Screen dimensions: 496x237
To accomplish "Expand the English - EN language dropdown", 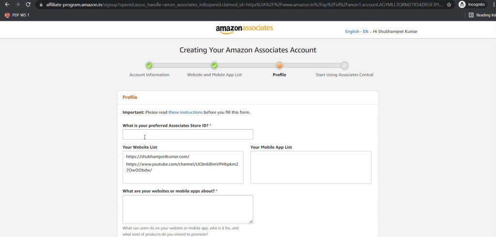I will 358,31.
